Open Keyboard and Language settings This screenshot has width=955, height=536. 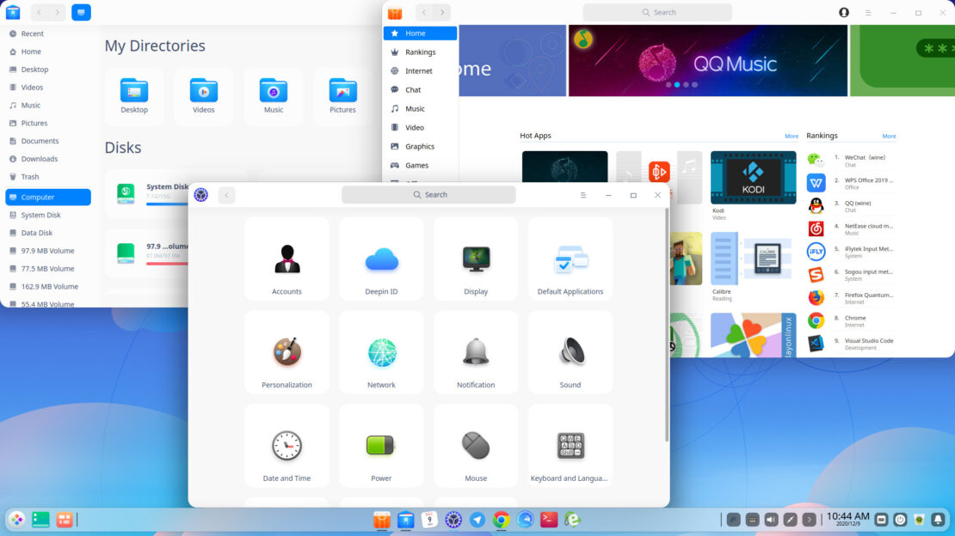(x=570, y=445)
